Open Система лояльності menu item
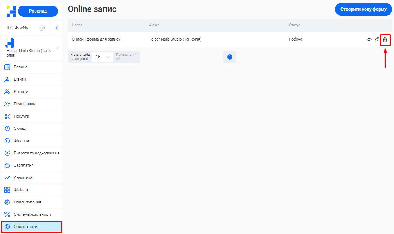This screenshot has height=234, width=394. click(x=32, y=215)
